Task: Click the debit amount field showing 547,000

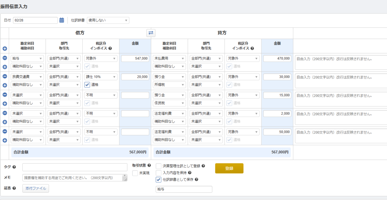Action: pyautogui.click(x=135, y=58)
